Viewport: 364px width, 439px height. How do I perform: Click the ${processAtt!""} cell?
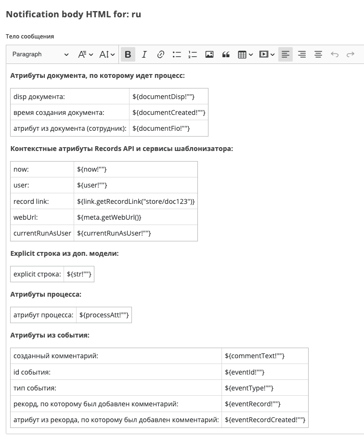pyautogui.click(x=104, y=315)
